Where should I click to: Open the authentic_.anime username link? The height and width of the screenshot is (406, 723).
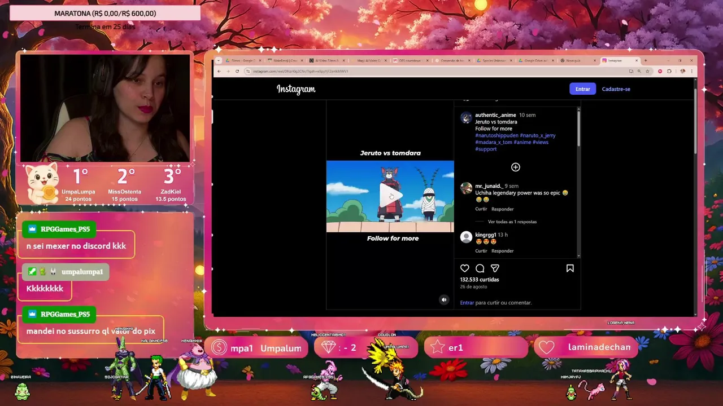coord(495,115)
